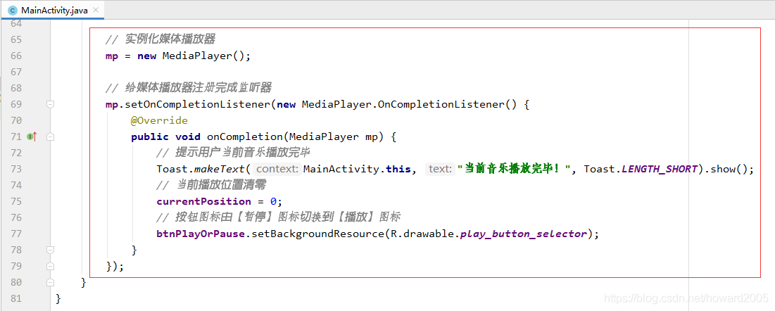Click the onCompletion method name
The width and height of the screenshot is (775, 311).
click(x=245, y=137)
